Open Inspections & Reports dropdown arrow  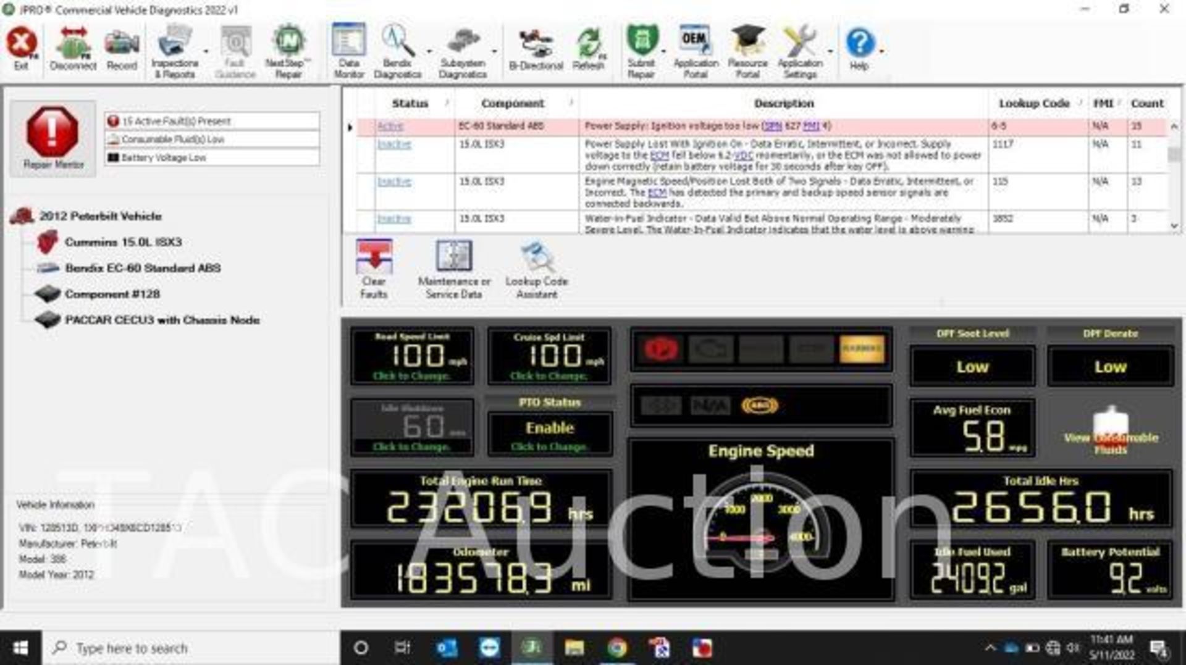coord(206,52)
